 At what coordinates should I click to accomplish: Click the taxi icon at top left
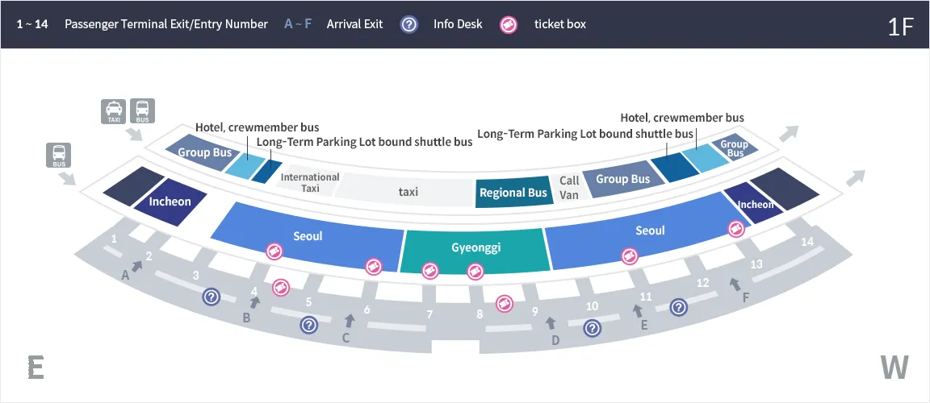pyautogui.click(x=113, y=110)
